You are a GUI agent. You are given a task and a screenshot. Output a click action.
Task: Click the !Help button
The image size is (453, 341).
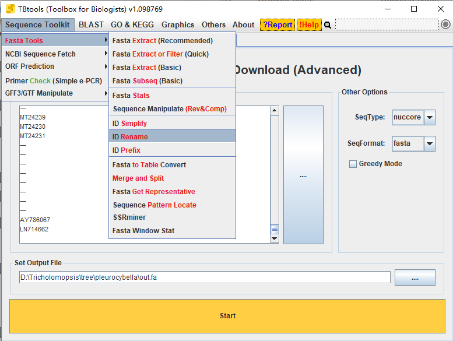[x=309, y=25]
